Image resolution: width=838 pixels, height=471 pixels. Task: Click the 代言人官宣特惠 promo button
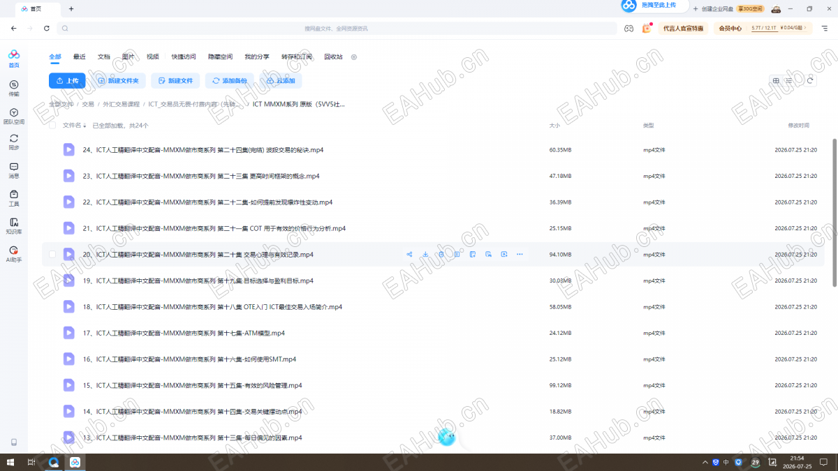point(683,28)
